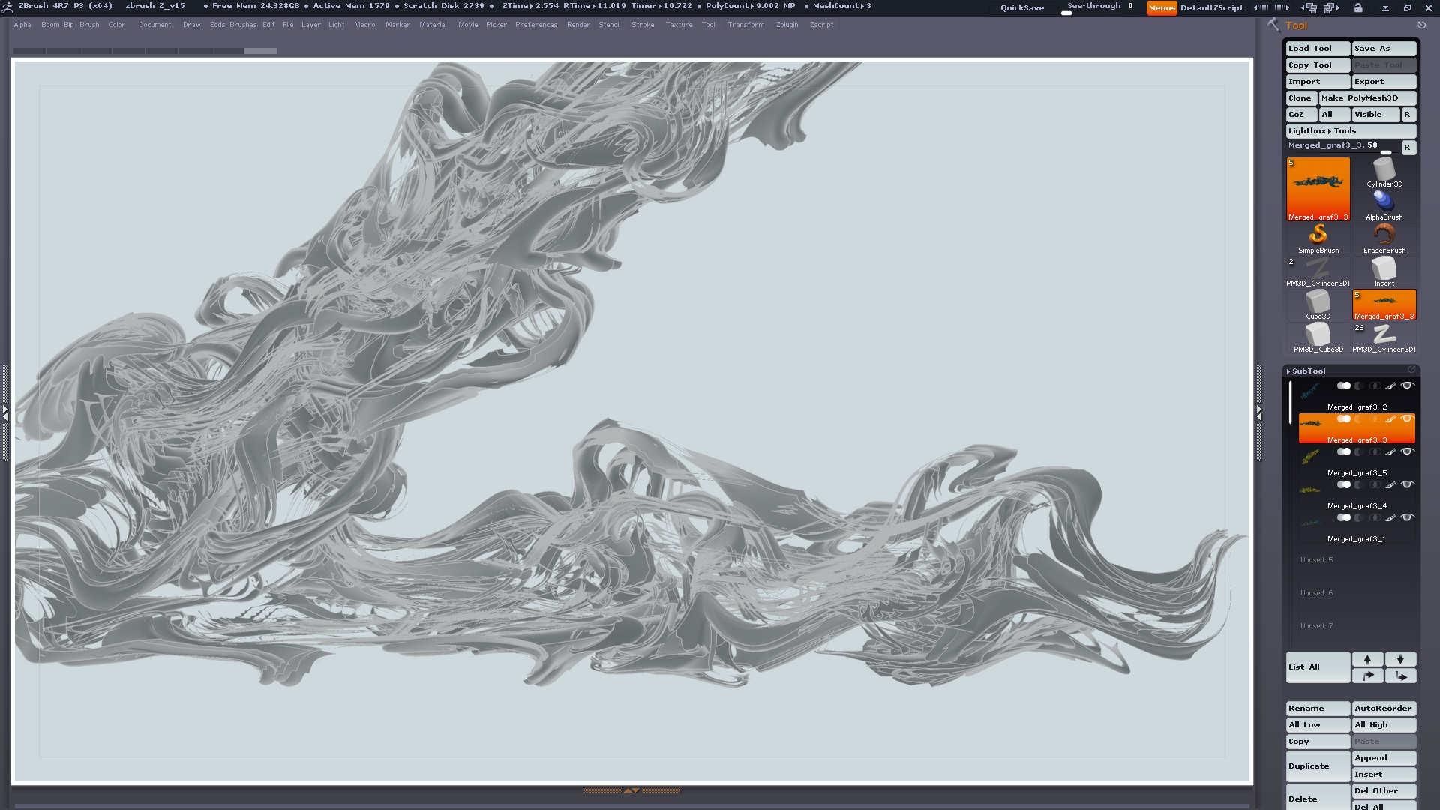Open the Preferences menu
This screenshot has width=1440, height=810.
tap(535, 25)
